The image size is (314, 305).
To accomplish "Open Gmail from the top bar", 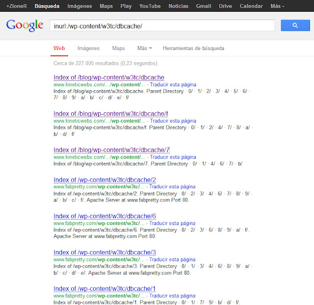I will click(x=204, y=6).
